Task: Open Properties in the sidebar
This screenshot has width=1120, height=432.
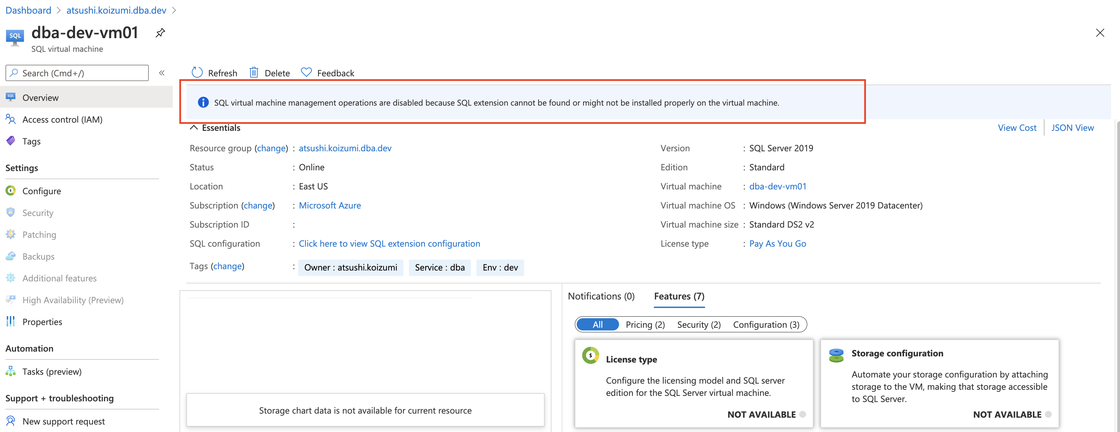Action: pos(42,322)
